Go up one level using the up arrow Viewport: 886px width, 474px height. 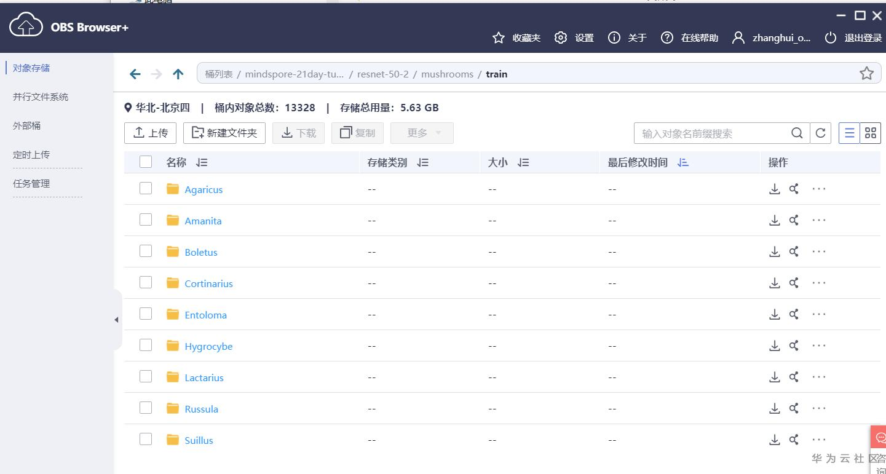(x=178, y=74)
